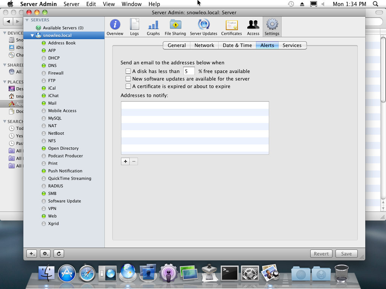Screen dimensions: 386x289
Task: Click the eject icon in menu bar
Action: (x=302, y=4)
